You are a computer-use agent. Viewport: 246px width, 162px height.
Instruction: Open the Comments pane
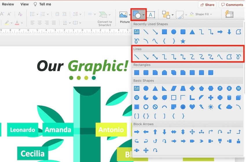[x=232, y=5]
